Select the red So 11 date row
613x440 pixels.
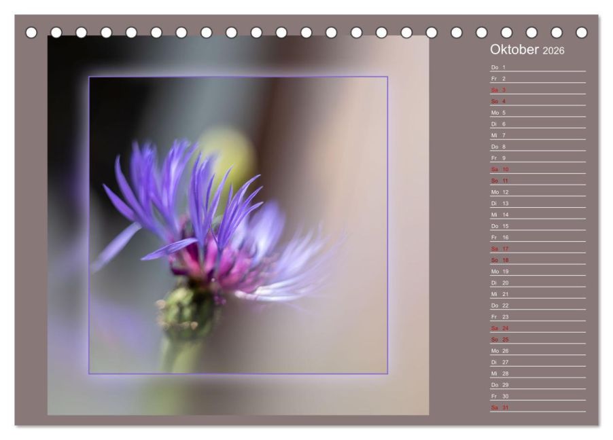tap(537, 181)
